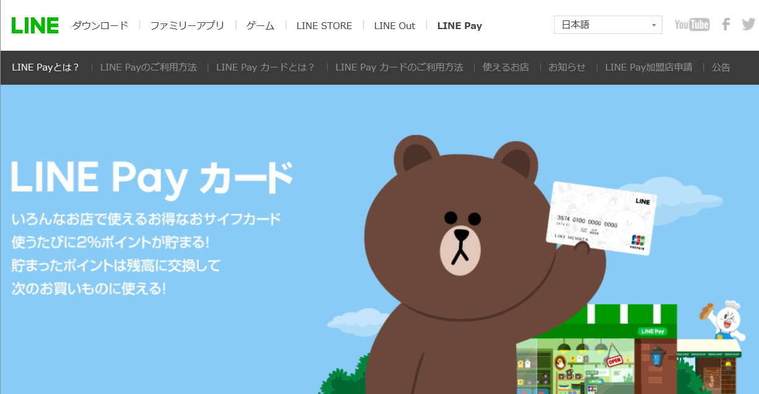Click LINE Pay カードのご利用方法
The width and height of the screenshot is (759, 394).
[399, 67]
